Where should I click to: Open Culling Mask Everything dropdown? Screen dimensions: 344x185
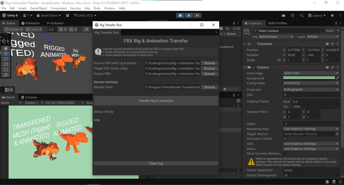[x=311, y=83]
